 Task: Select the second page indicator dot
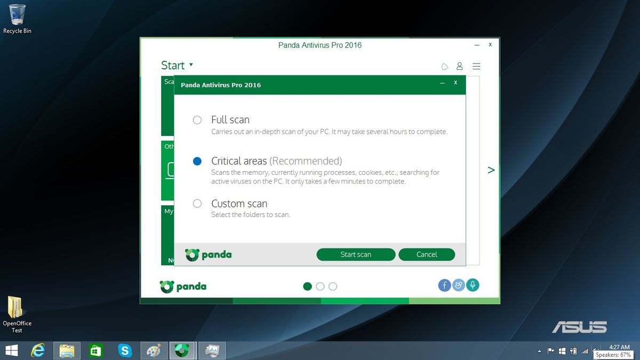click(x=320, y=286)
